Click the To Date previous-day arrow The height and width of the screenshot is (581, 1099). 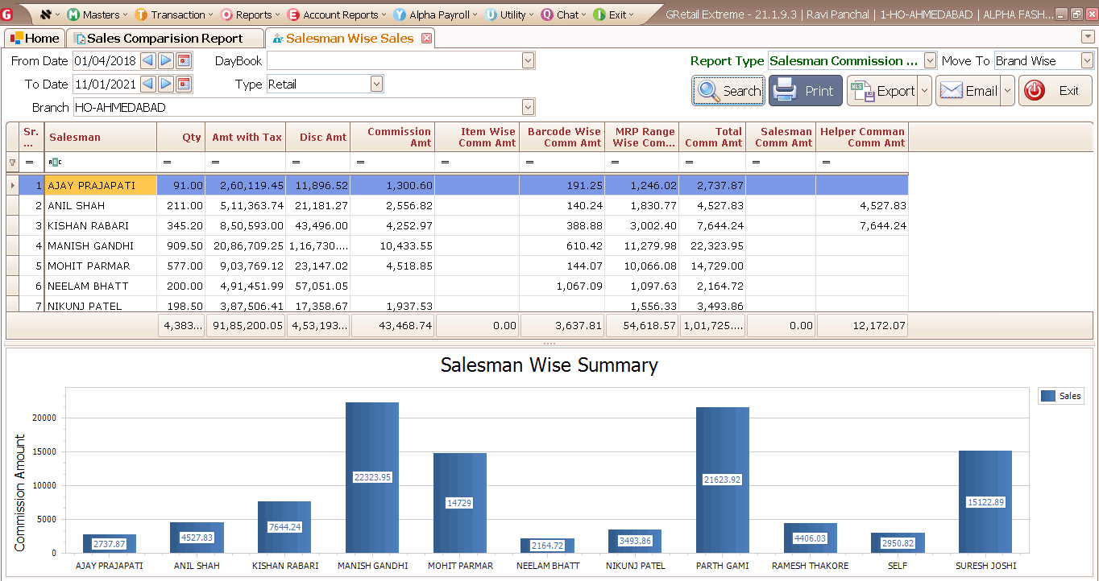[147, 84]
